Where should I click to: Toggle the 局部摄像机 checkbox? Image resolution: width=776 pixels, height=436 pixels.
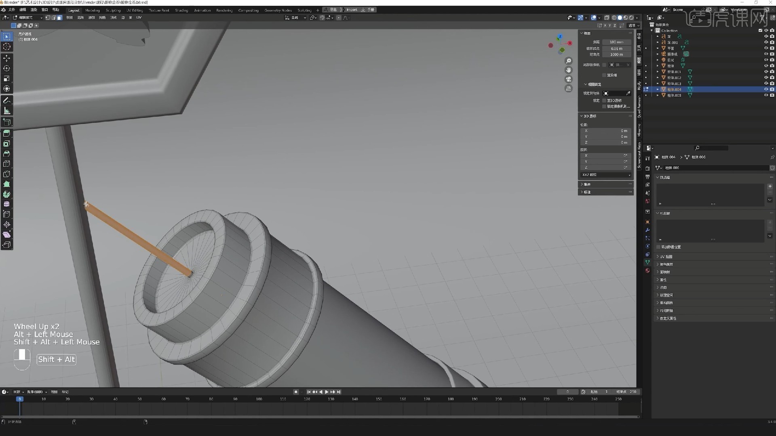pos(604,65)
